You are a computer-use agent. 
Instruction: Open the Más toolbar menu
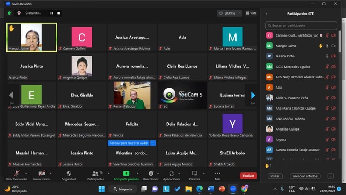pyautogui.click(x=218, y=176)
